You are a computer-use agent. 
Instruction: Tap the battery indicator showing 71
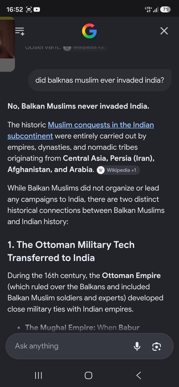click(x=165, y=10)
